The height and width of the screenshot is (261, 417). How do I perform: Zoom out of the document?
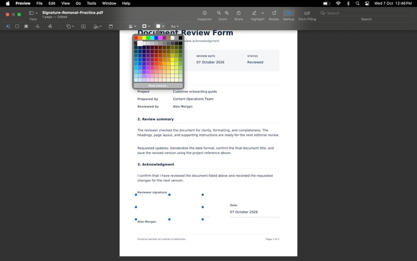point(218,13)
